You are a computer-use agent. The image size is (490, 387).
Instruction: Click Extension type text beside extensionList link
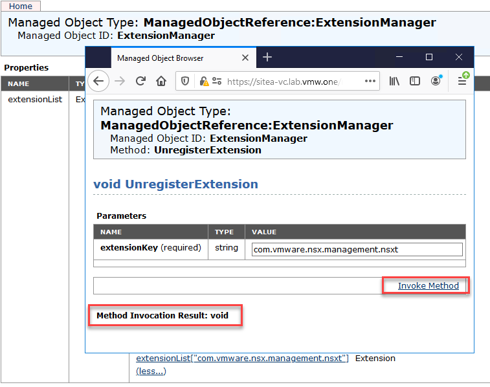pyautogui.click(x=375, y=359)
